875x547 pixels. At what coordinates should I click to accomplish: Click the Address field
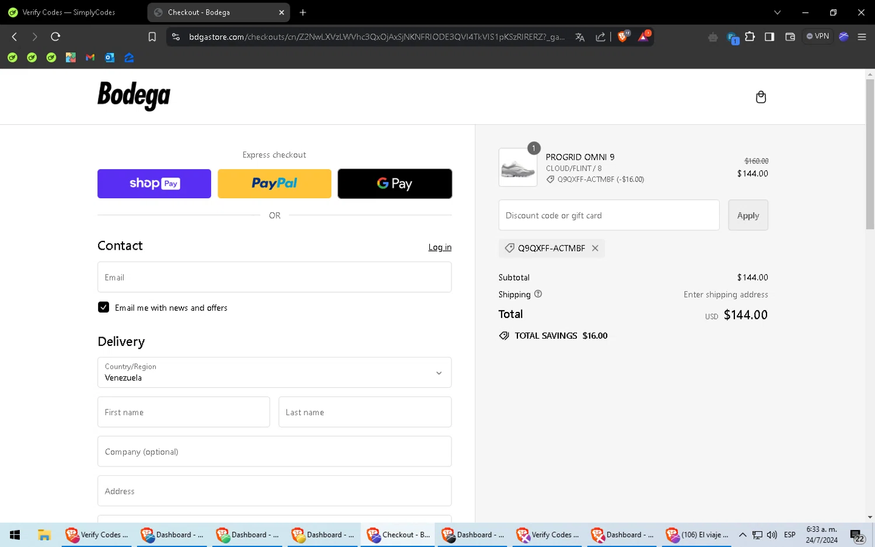[x=274, y=491]
